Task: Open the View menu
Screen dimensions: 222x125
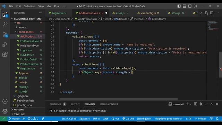Action: coord(41,6)
